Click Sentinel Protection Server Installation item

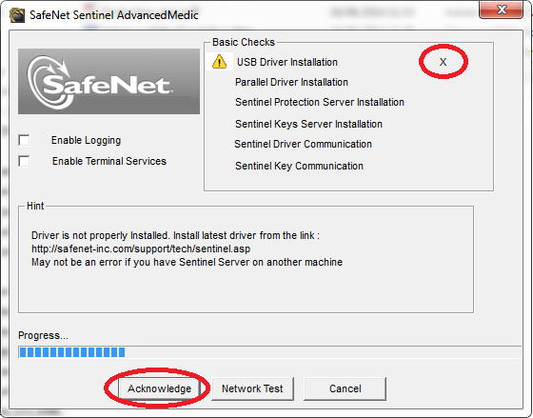point(320,102)
